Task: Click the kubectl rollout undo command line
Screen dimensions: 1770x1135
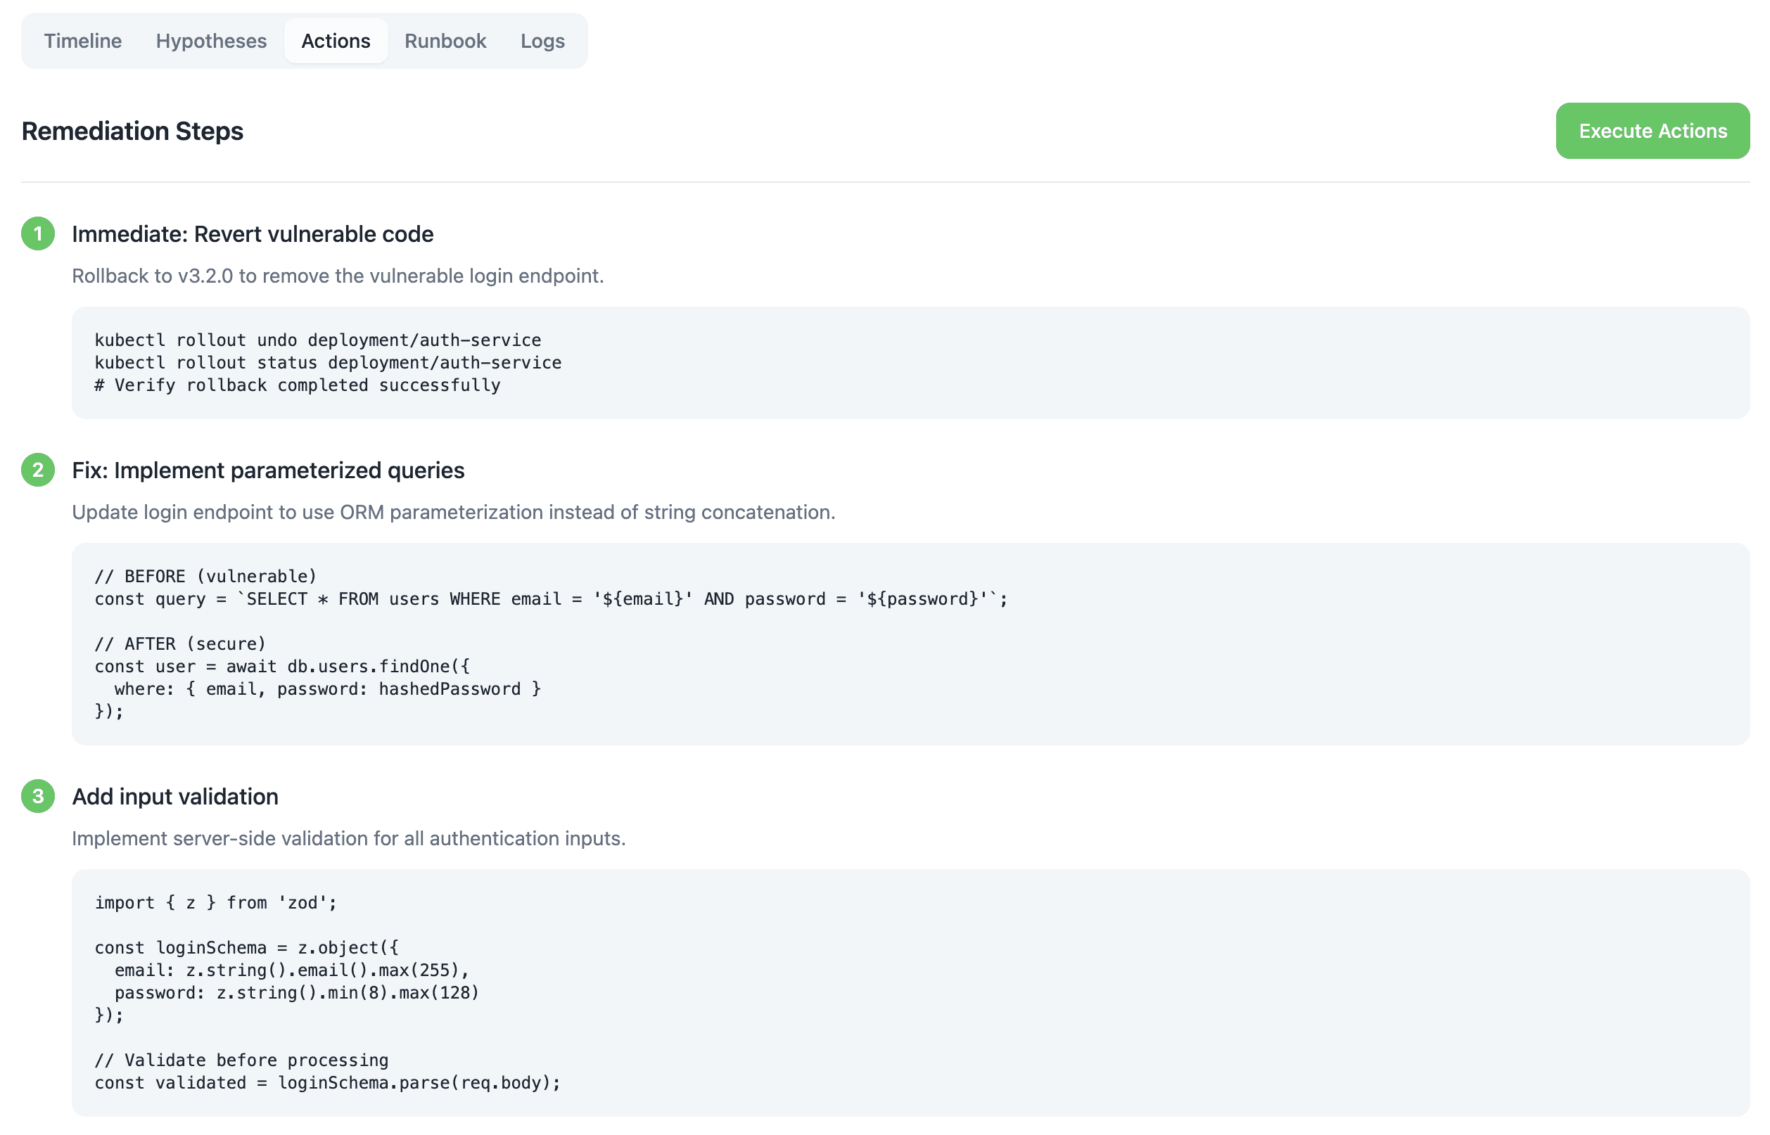Action: point(317,340)
